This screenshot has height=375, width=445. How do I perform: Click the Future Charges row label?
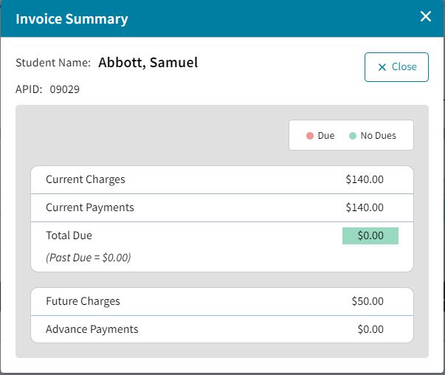click(x=83, y=301)
